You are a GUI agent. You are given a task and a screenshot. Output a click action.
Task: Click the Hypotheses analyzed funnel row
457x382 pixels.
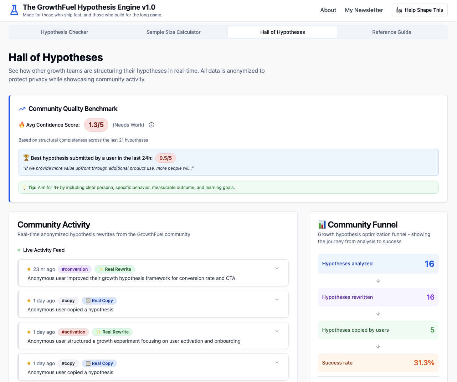(x=378, y=264)
